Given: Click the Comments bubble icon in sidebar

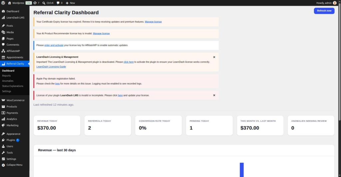Looking at the screenshot, I should pos(3,45).
